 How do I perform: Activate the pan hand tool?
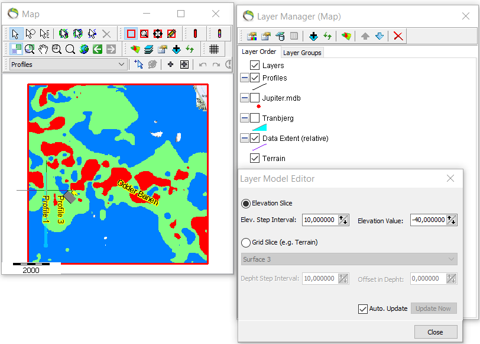43,49
